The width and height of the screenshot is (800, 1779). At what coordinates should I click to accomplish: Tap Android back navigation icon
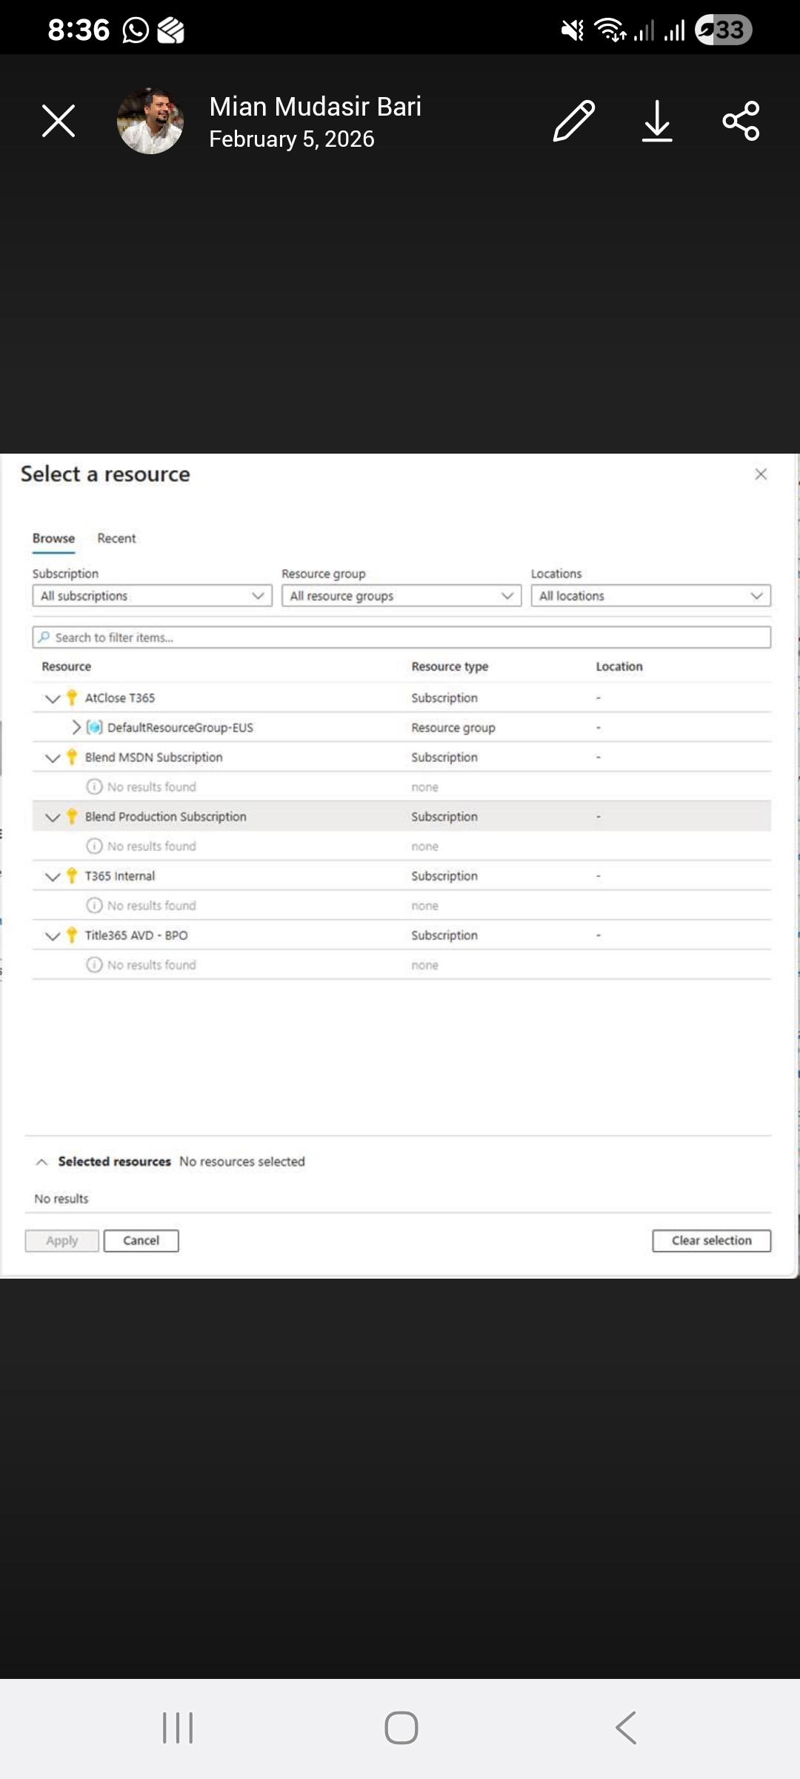626,1728
